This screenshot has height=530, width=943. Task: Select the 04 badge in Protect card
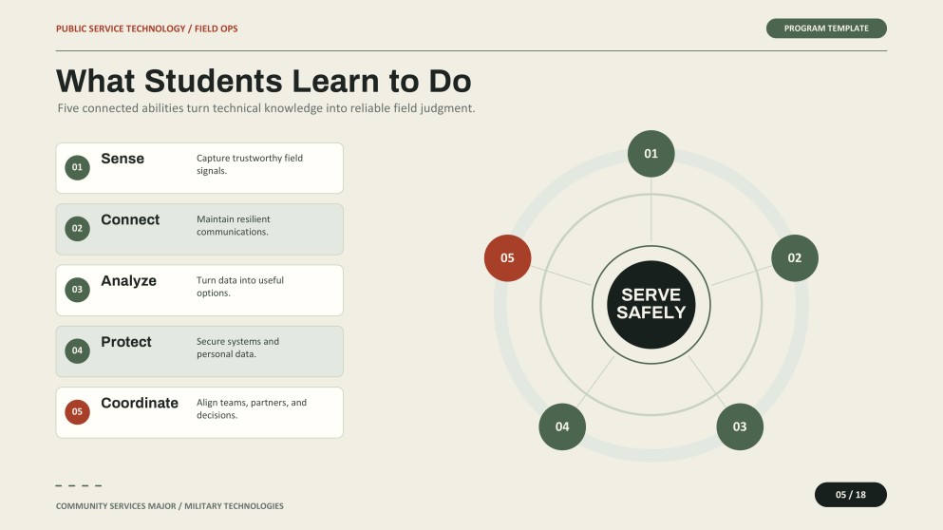pyautogui.click(x=78, y=350)
